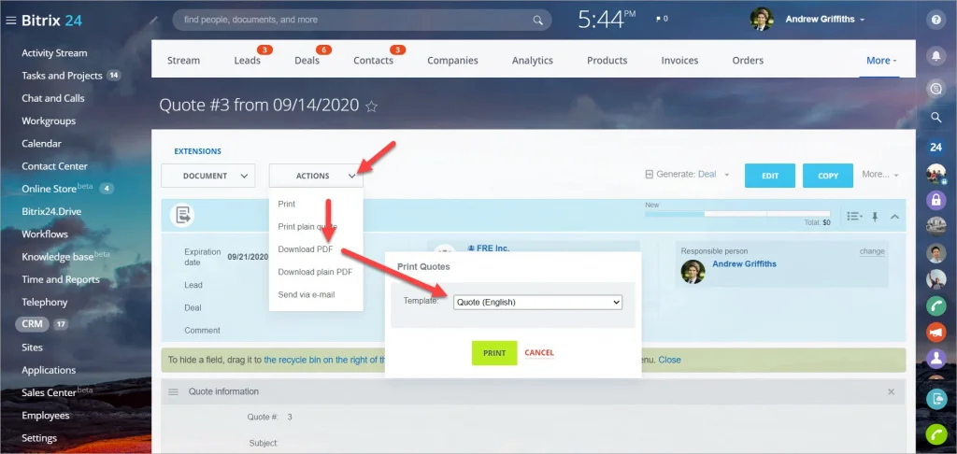Click the green PRINT button
957x454 pixels.
(494, 353)
